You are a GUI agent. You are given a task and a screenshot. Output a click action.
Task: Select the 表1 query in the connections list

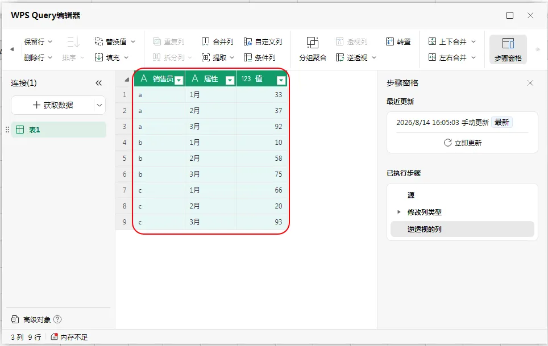point(59,130)
